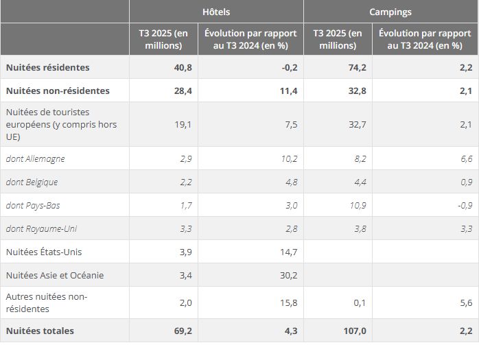This screenshot has width=479, height=345.
Task: Click the Nuitées Asie et Océanie label
Action: [54, 275]
